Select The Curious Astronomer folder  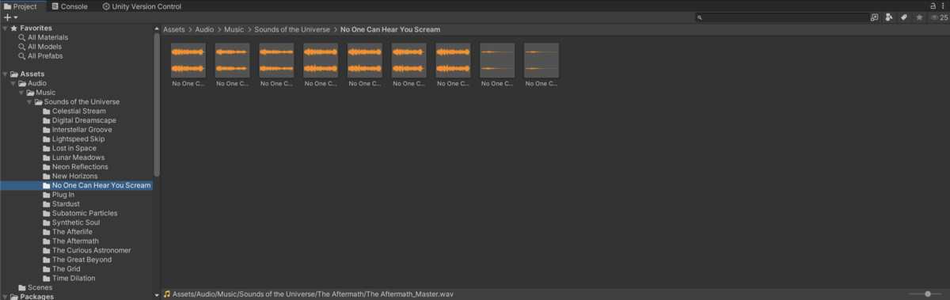click(86, 250)
